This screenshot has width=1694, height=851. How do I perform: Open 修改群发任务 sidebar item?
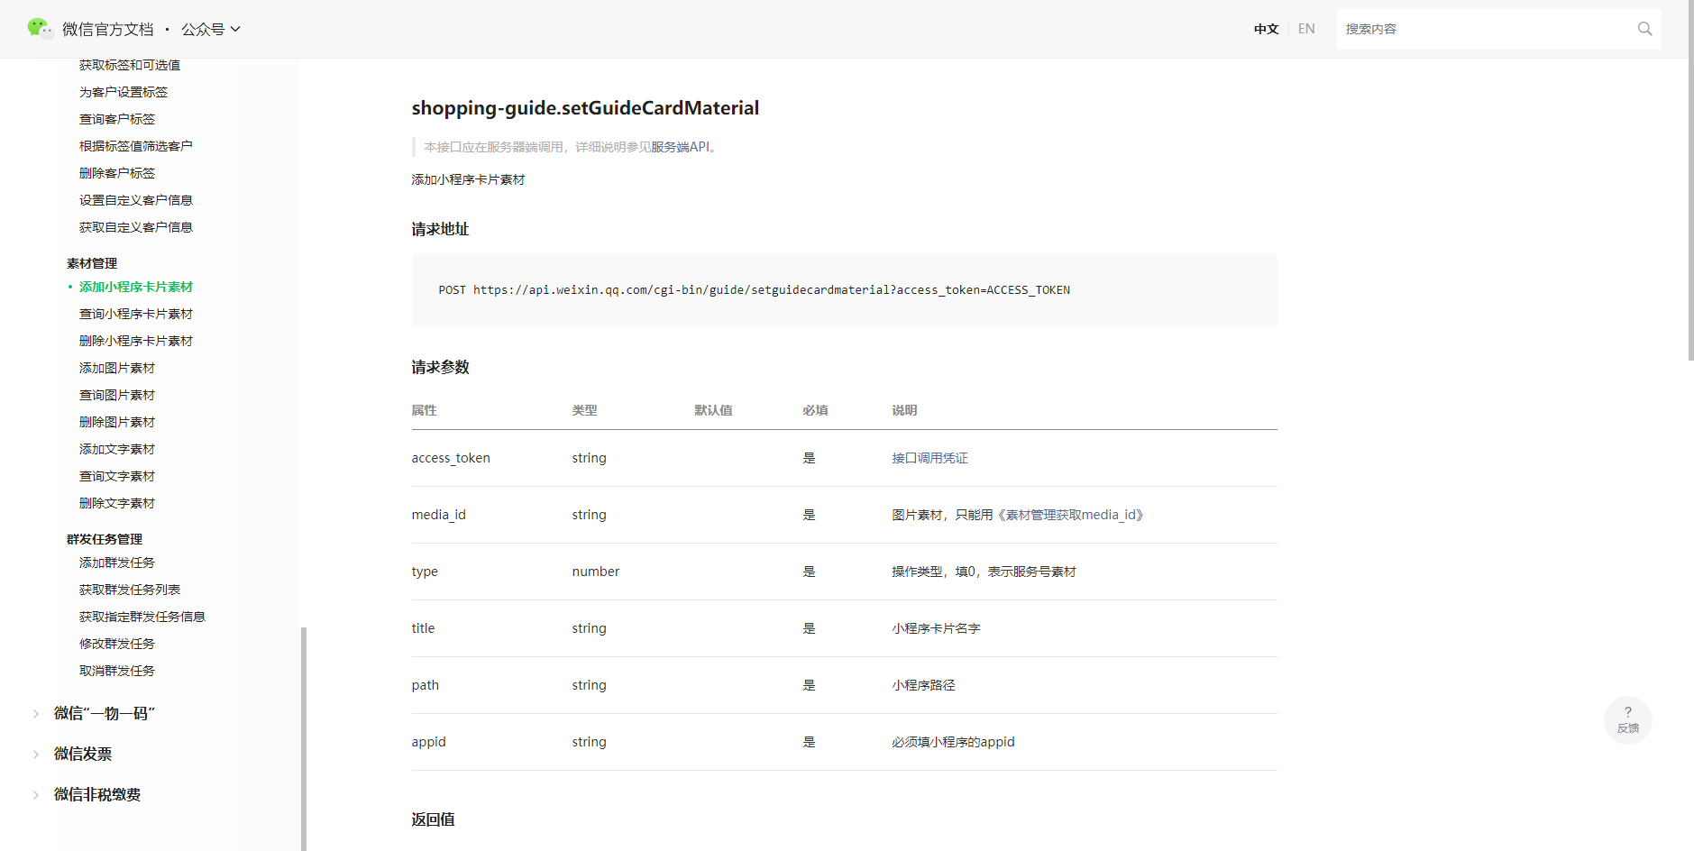point(117,644)
